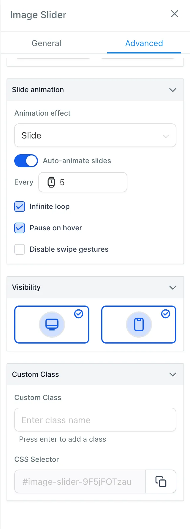Click the CSS Selector text field
The height and width of the screenshot is (529, 190).
click(x=80, y=481)
